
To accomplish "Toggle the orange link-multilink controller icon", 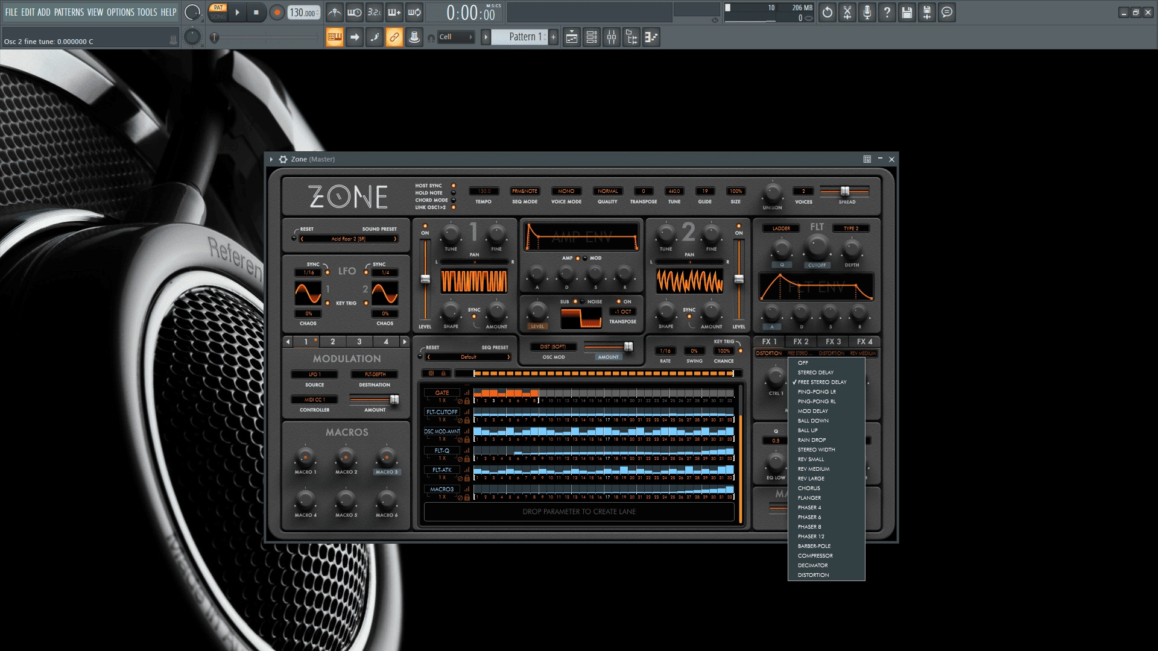I will pos(394,37).
